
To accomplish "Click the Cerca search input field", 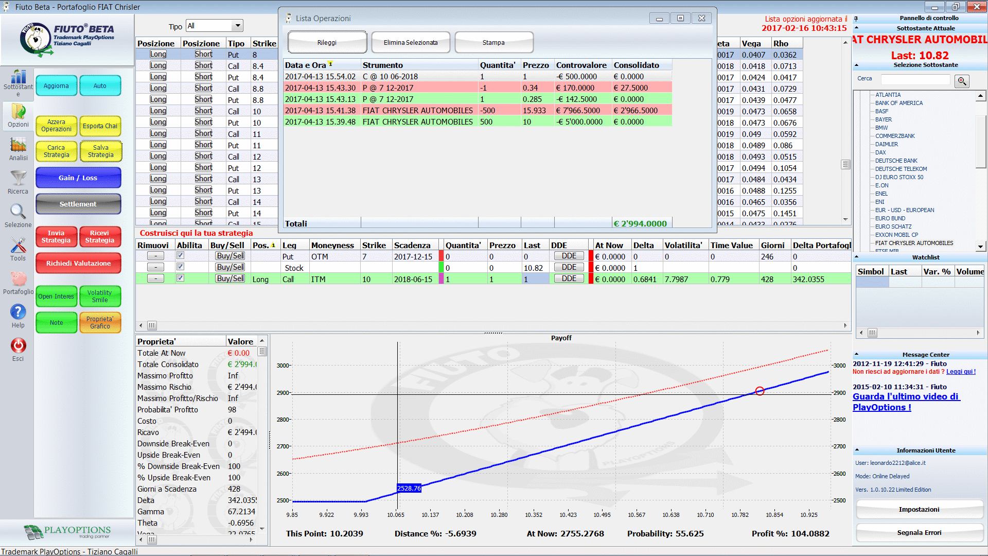I will coord(915,79).
